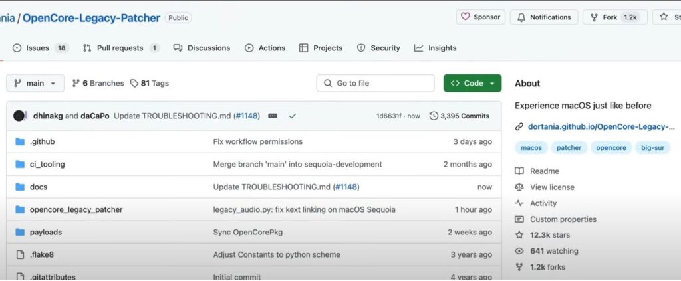This screenshot has height=281, width=681.
Task: Open 'Merge branch main into sequoia-development' commit
Action: [x=297, y=164]
